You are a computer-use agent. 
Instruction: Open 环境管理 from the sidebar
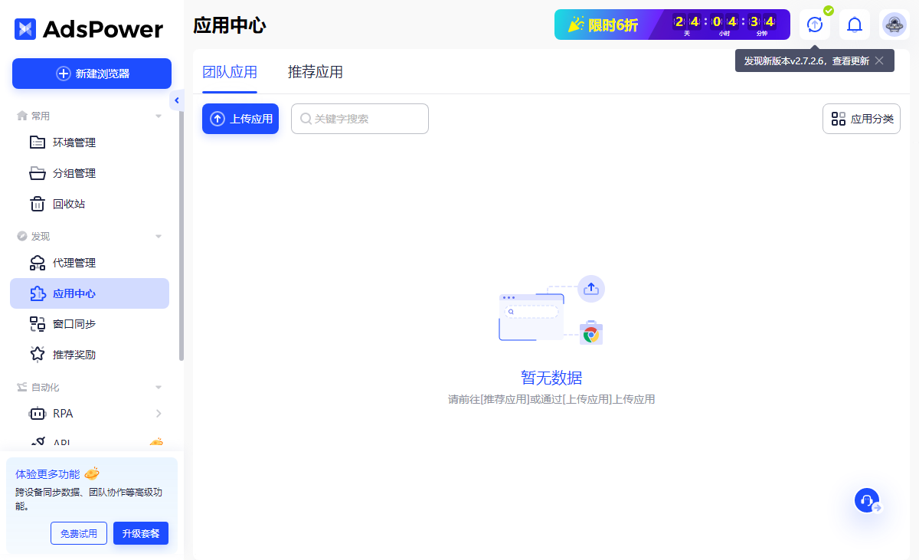click(x=74, y=142)
